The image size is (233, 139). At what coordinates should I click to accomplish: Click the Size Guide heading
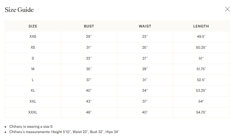click(x=19, y=10)
